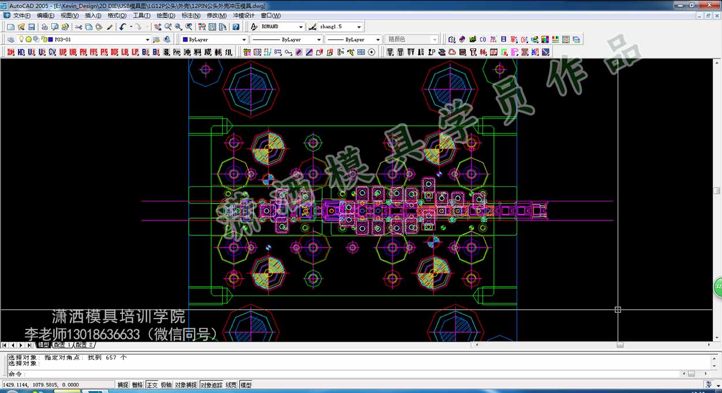This screenshot has width=722, height=393.
Task: Open the 标注(N) menu
Action: pos(191,16)
